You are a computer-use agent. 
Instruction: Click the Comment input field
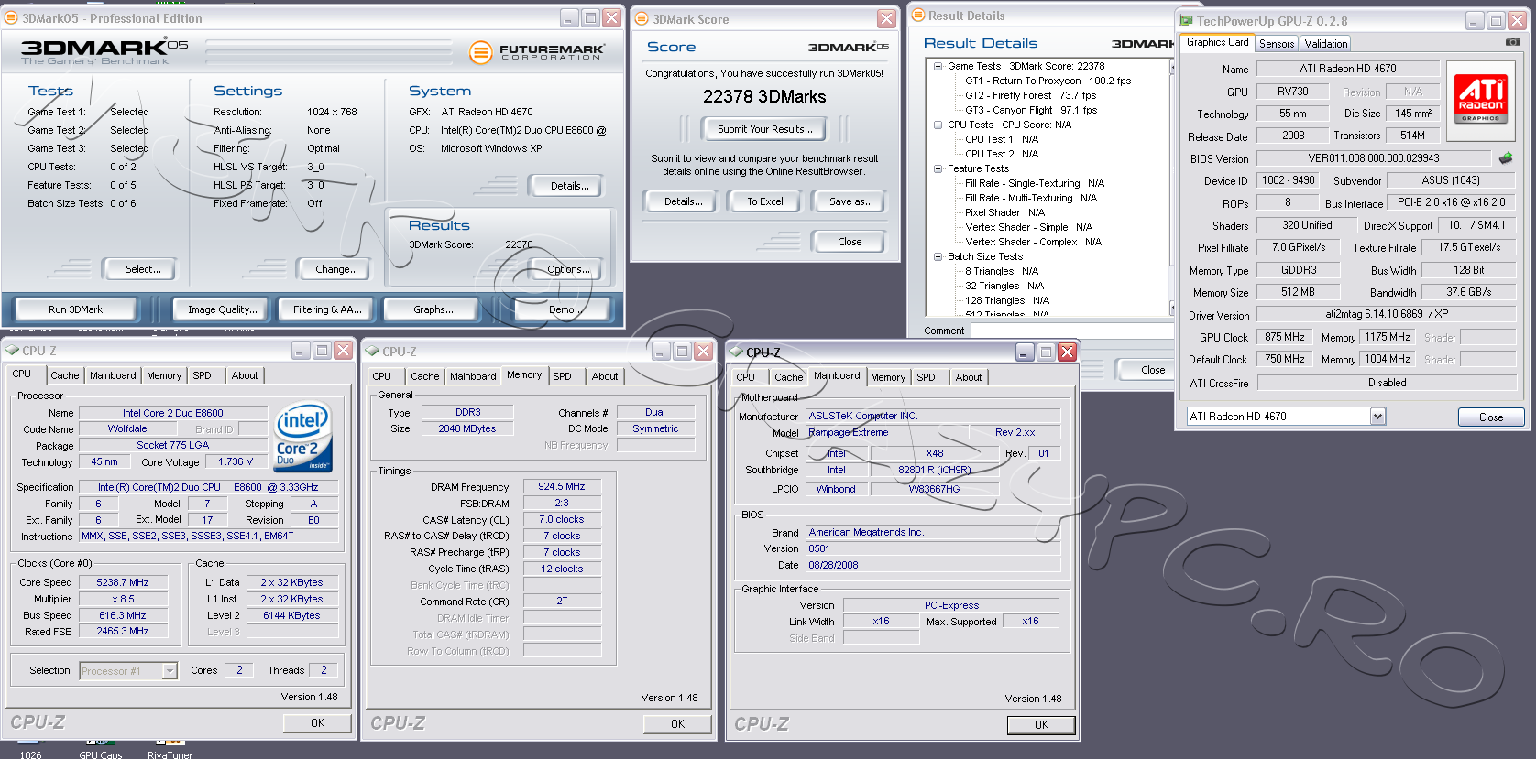[1070, 331]
